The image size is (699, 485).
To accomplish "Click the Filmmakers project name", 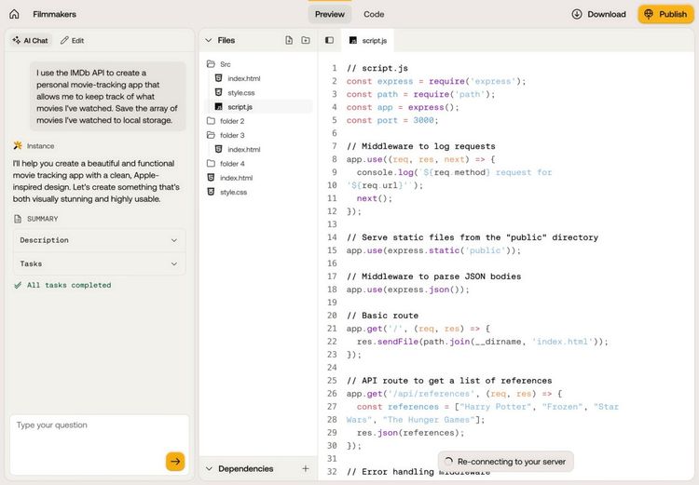I will click(x=54, y=14).
